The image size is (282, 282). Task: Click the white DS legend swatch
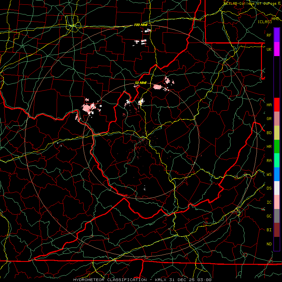pos(277,188)
